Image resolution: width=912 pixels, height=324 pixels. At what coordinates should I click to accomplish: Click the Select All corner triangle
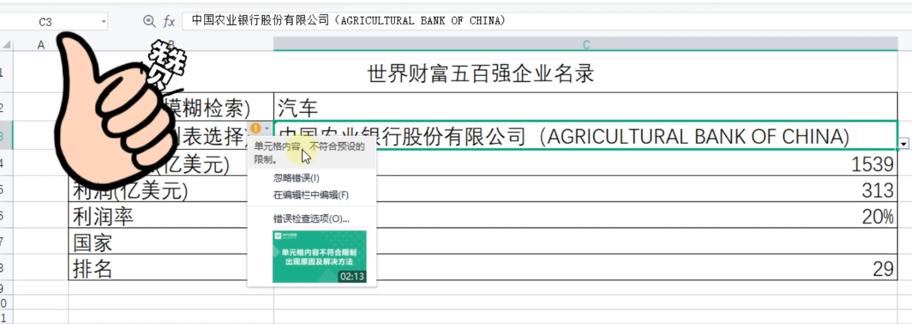pos(6,45)
